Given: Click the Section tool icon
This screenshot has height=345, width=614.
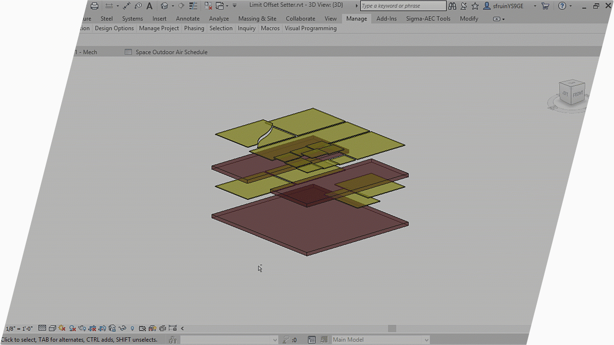Looking at the screenshot, I should [x=181, y=6].
